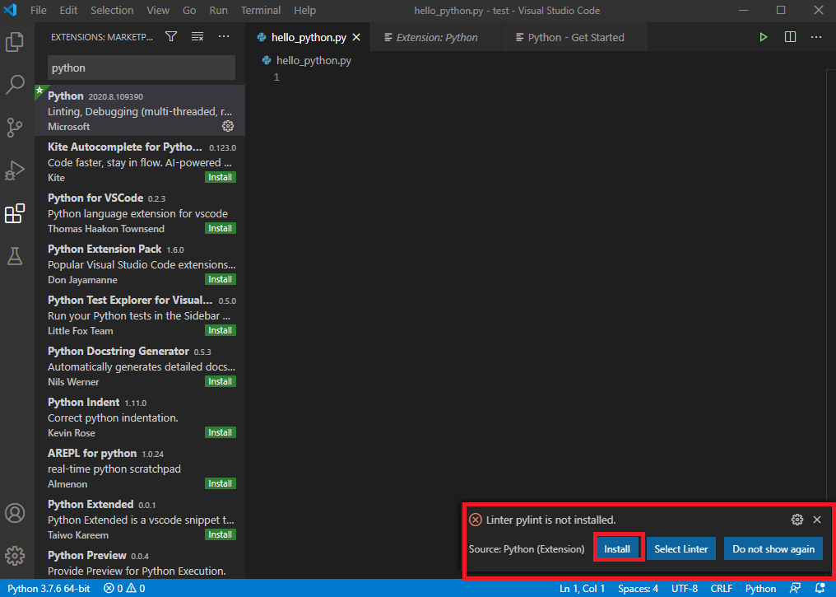The width and height of the screenshot is (836, 597).
Task: Change UTF-8 encoding in status bar
Action: pyautogui.click(x=685, y=589)
